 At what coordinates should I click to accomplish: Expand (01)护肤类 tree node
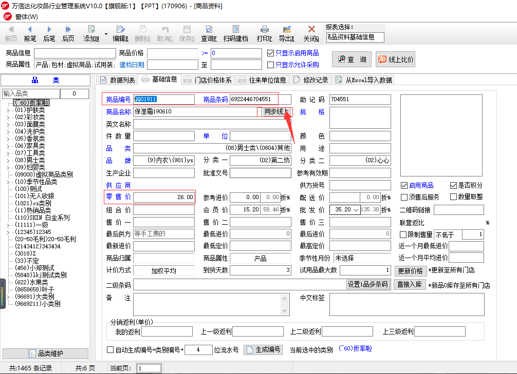coord(8,110)
